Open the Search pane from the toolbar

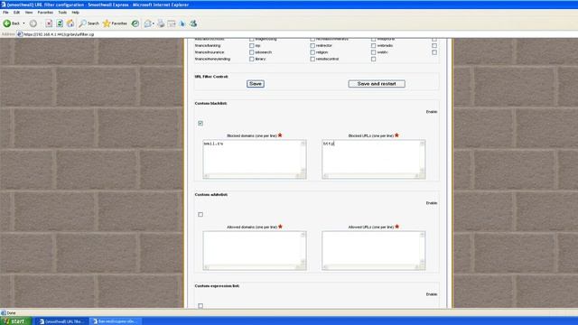point(89,23)
